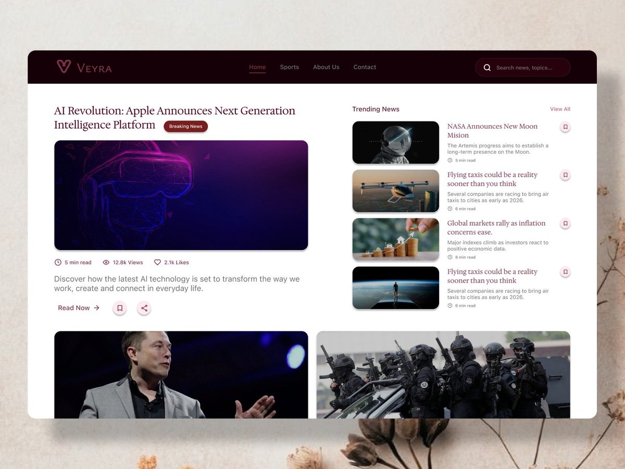Bookmark the Global markets rally article
The image size is (625, 469).
tap(565, 224)
